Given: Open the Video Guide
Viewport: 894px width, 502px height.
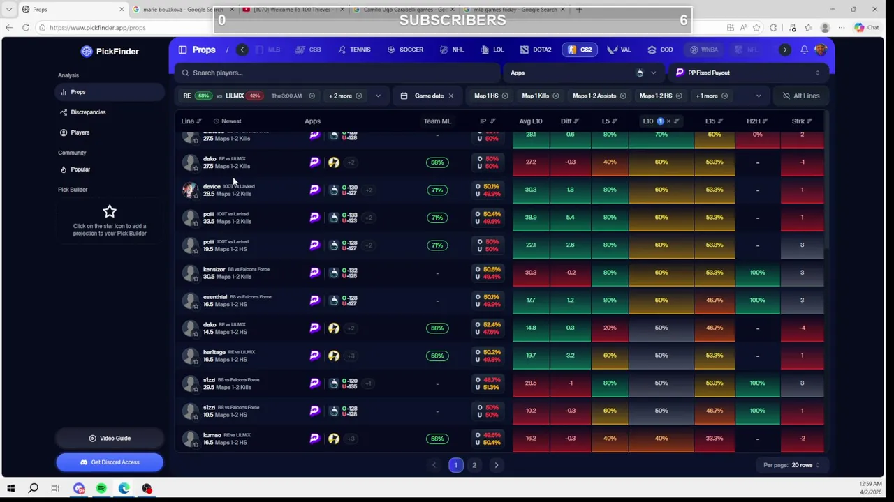Looking at the screenshot, I should (110, 439).
